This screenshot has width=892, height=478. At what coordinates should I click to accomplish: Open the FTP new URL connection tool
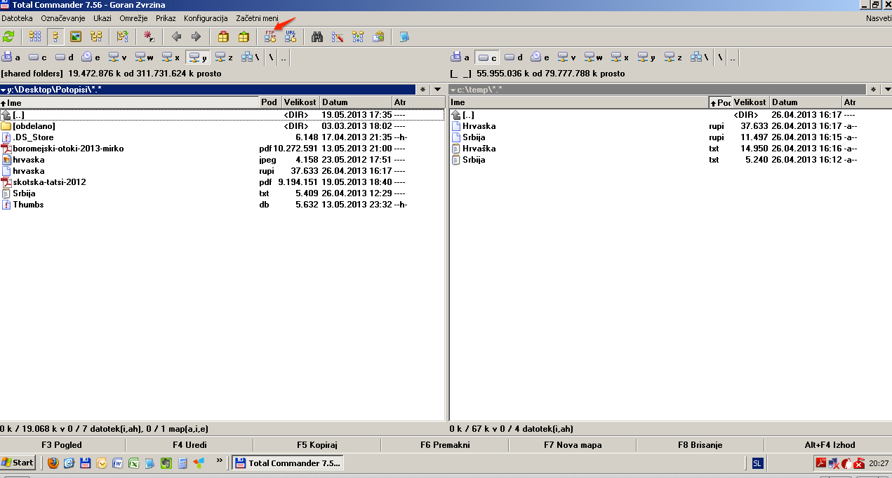(291, 36)
